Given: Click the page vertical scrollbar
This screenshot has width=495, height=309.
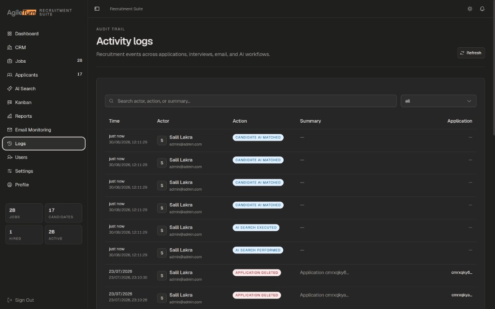Looking at the screenshot, I should click(494, 68).
